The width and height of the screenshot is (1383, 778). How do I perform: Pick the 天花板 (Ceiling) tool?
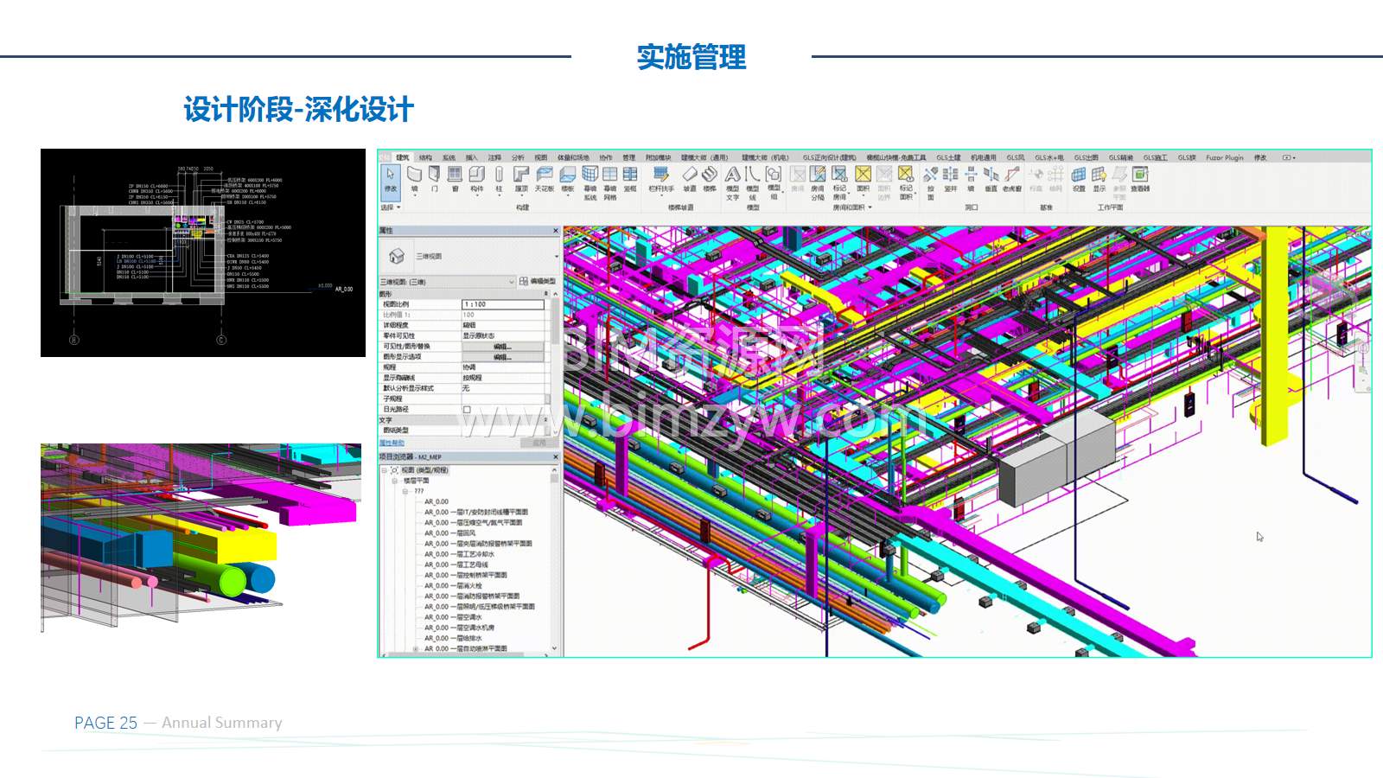coord(545,179)
